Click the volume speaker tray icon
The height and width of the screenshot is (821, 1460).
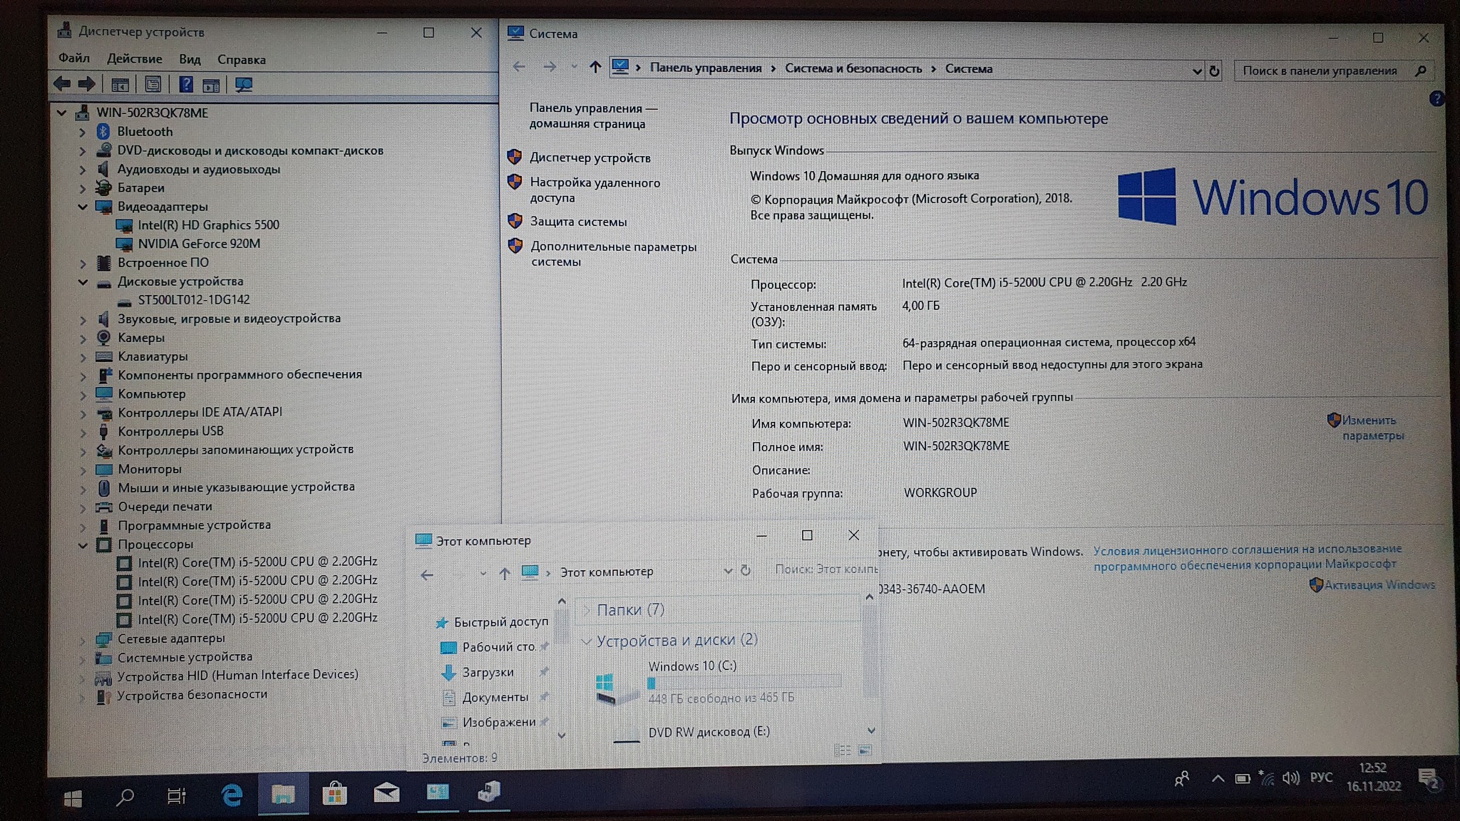(x=1290, y=778)
